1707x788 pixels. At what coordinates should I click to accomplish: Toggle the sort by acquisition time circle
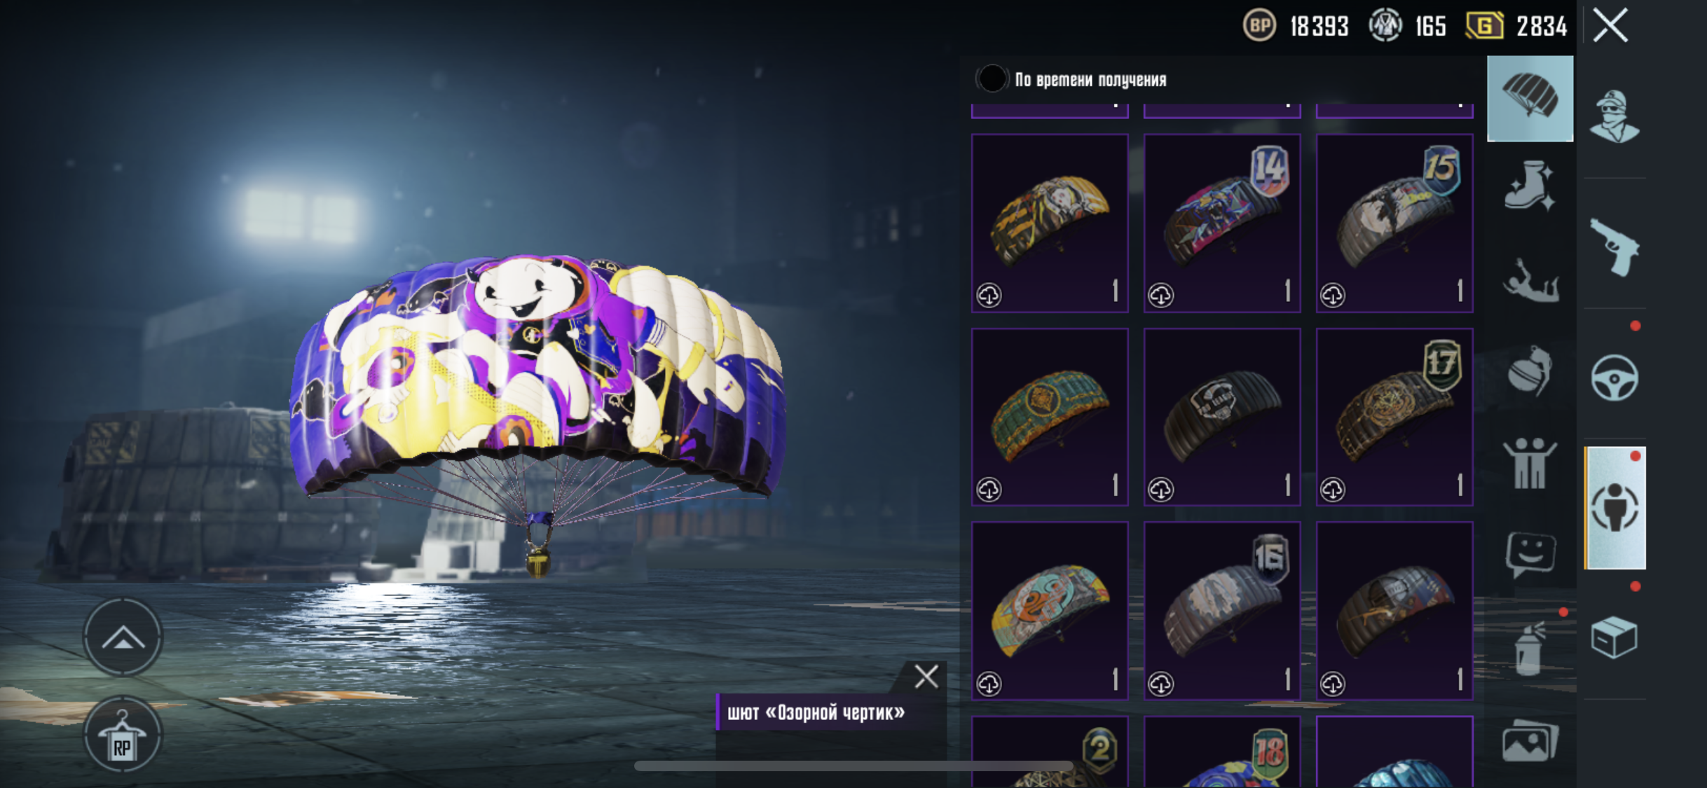pos(992,79)
